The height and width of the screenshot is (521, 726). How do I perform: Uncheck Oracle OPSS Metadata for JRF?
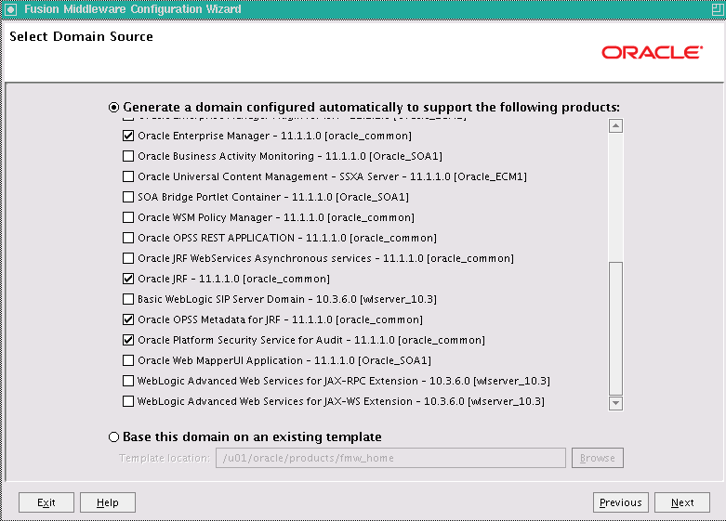128,319
